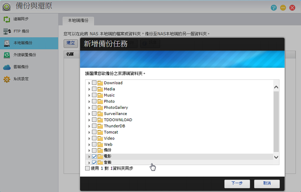
Task: Click the FTP 備份 sidebar icon
Action: 7,31
